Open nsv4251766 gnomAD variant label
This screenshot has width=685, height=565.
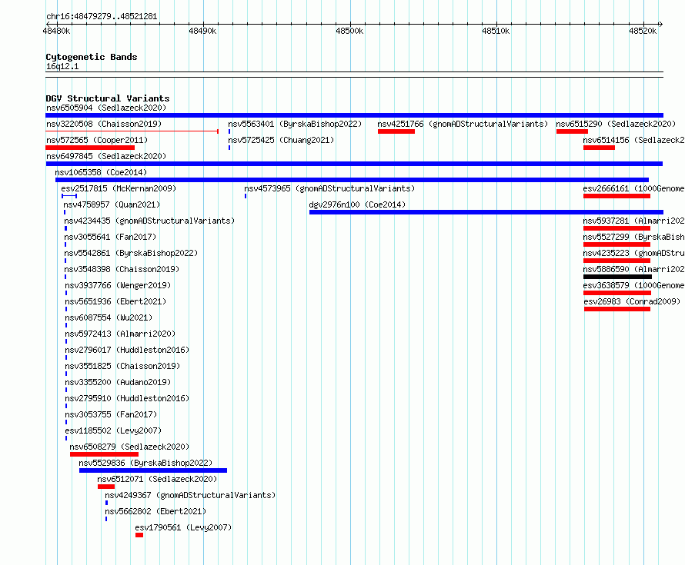463,124
